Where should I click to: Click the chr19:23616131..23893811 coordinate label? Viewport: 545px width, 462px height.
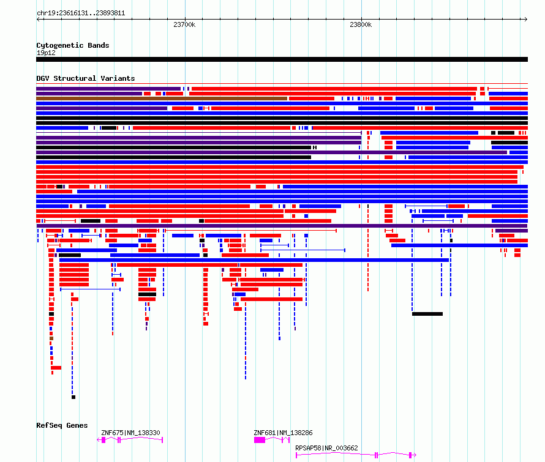pyautogui.click(x=81, y=13)
